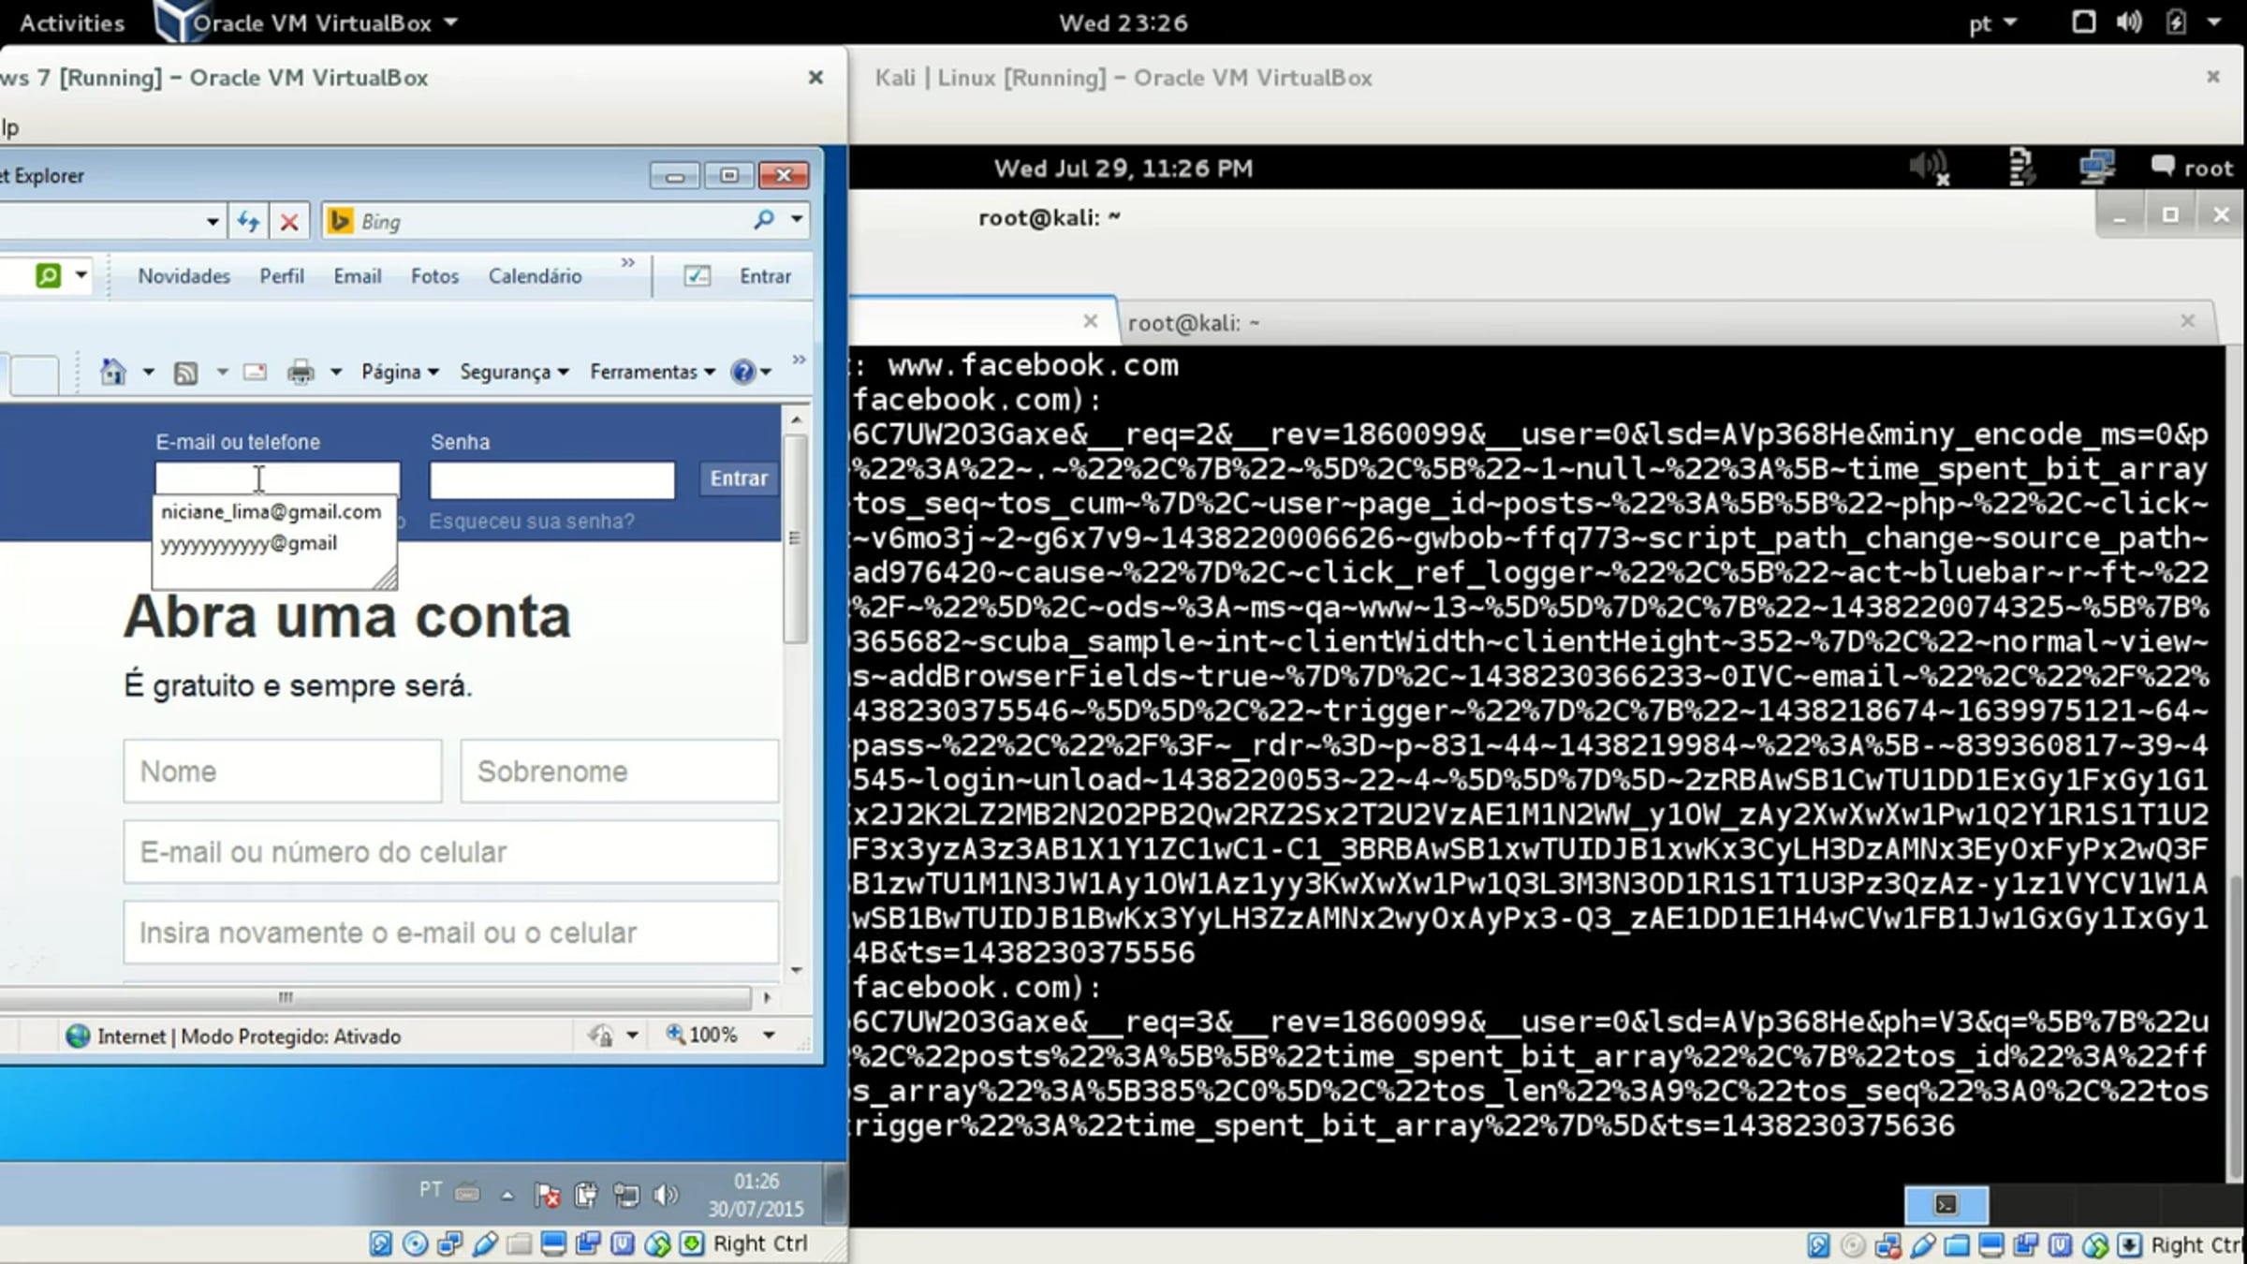Show hidden tray icons in Windows 7

(x=507, y=1195)
